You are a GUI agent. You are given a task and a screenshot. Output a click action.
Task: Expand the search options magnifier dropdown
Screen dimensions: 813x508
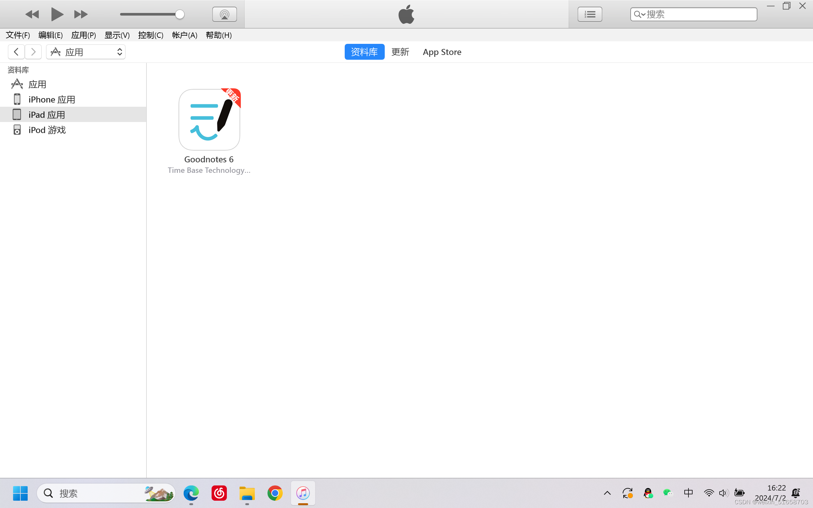[639, 14]
